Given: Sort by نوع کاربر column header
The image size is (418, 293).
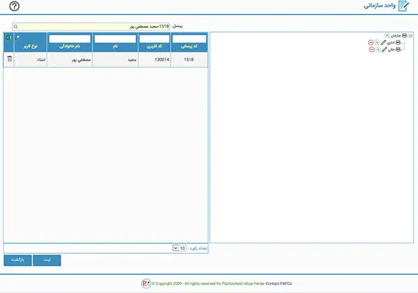Looking at the screenshot, I should pos(31,47).
